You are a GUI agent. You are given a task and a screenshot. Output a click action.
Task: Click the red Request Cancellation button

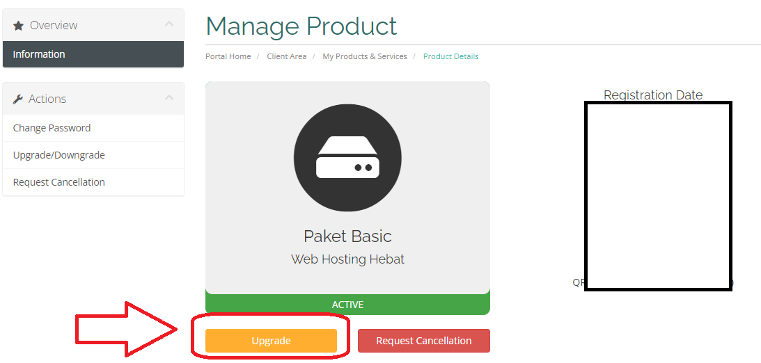pos(424,341)
